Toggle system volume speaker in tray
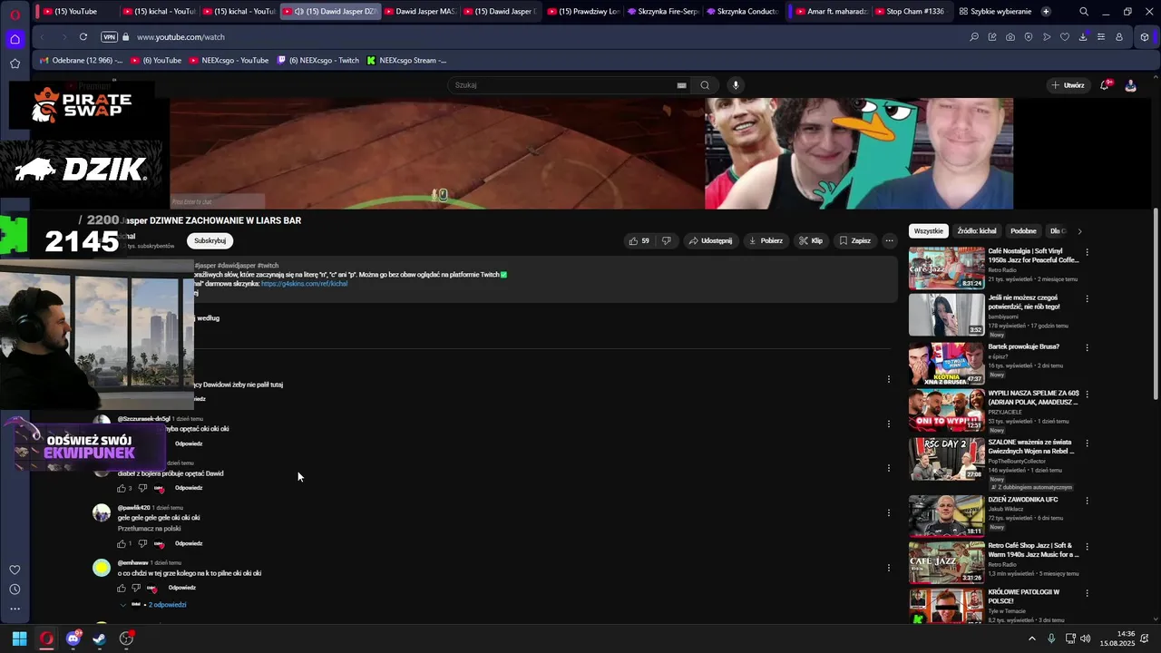The image size is (1161, 653). click(x=1086, y=638)
